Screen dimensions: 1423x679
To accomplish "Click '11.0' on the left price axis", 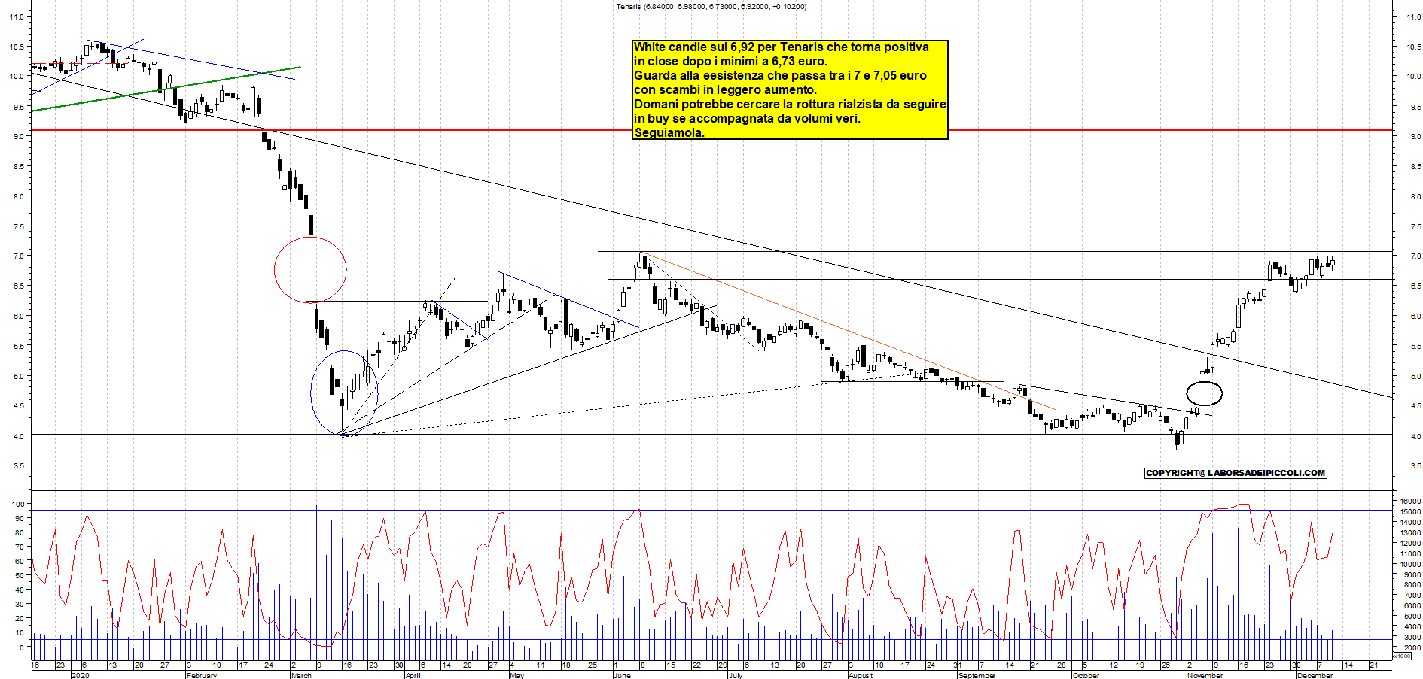I will (x=16, y=17).
